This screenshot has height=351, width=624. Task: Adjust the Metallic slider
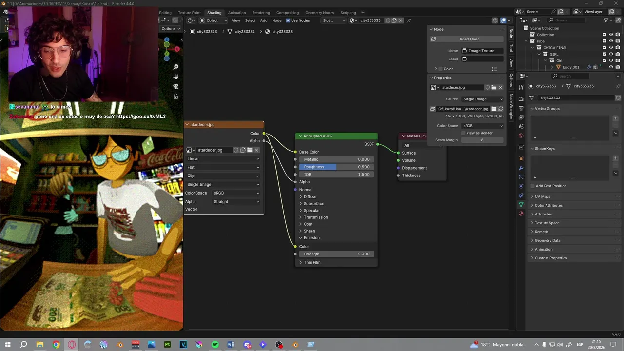coord(336,159)
